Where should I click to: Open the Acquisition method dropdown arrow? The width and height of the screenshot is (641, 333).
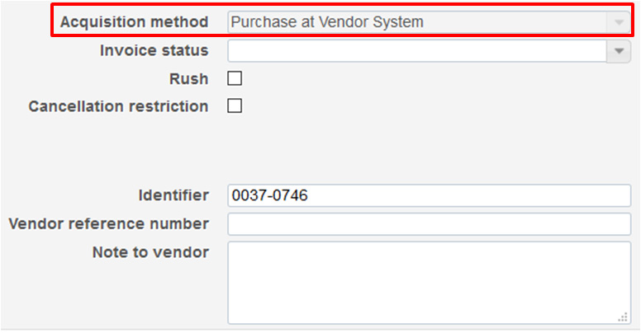[x=619, y=22]
